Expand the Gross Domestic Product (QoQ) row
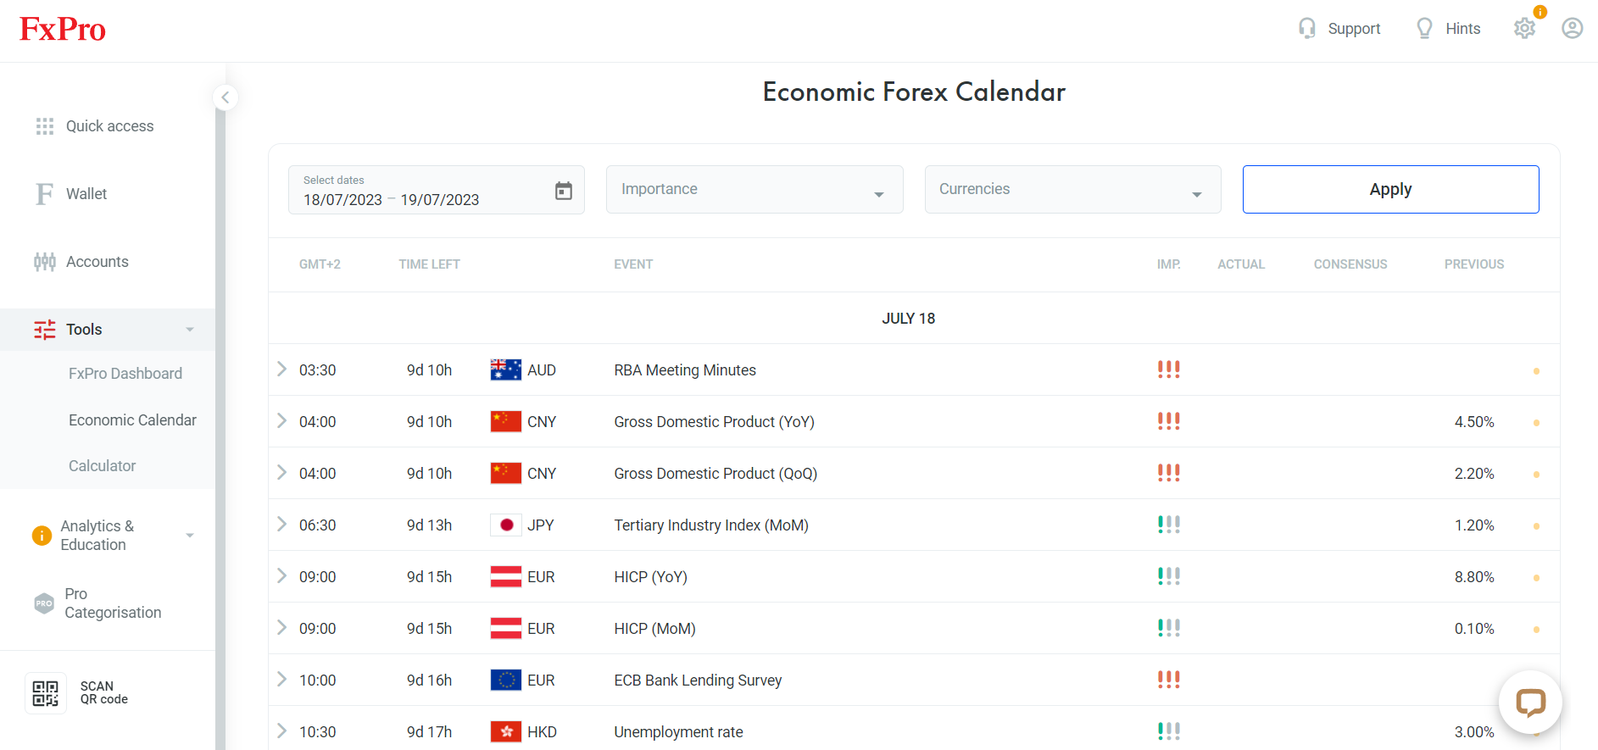The image size is (1598, 750). tap(282, 472)
